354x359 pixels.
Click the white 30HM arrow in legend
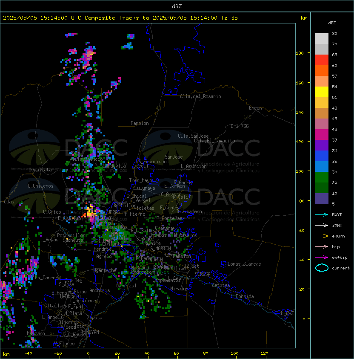322,225
